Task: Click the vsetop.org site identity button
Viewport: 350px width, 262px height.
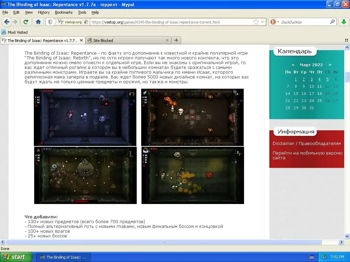Action: click(70, 22)
